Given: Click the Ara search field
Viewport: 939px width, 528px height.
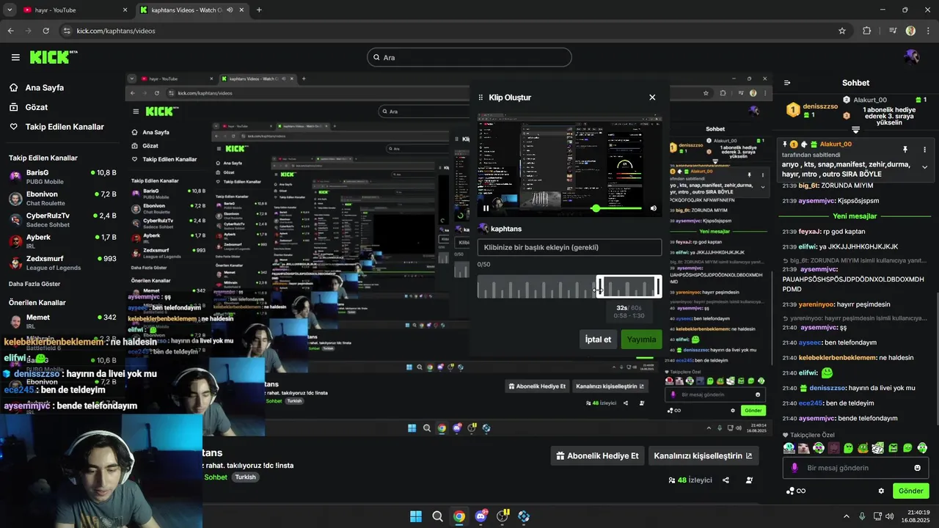Looking at the screenshot, I should pos(469,57).
